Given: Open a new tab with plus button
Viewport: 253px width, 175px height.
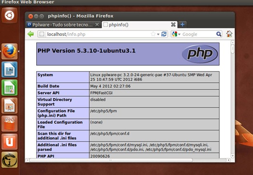Looking at the screenshot, I should 183,24.
